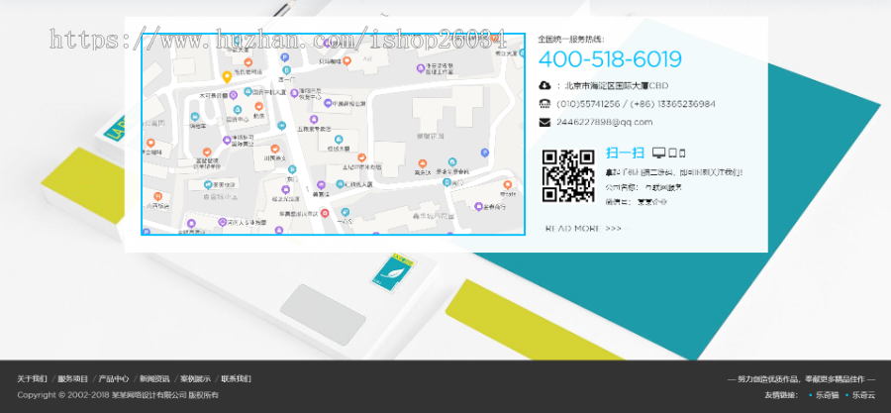Click the red marker icon on map
This screenshot has width=891, height=413.
[x=325, y=213]
